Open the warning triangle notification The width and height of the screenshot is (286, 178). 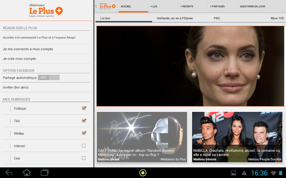click(244, 173)
